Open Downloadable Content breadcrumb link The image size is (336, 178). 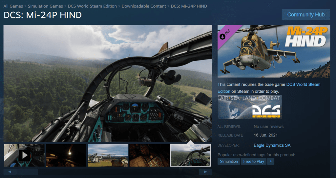click(144, 6)
